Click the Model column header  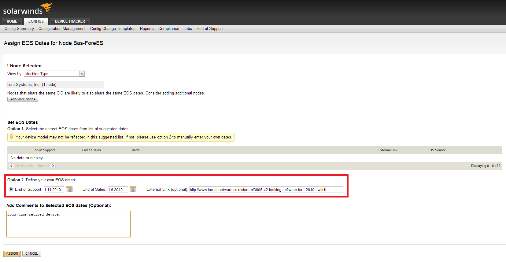(136, 150)
